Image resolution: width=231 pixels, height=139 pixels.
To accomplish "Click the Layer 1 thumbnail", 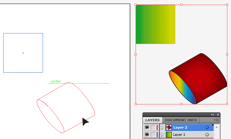I will (169, 135).
